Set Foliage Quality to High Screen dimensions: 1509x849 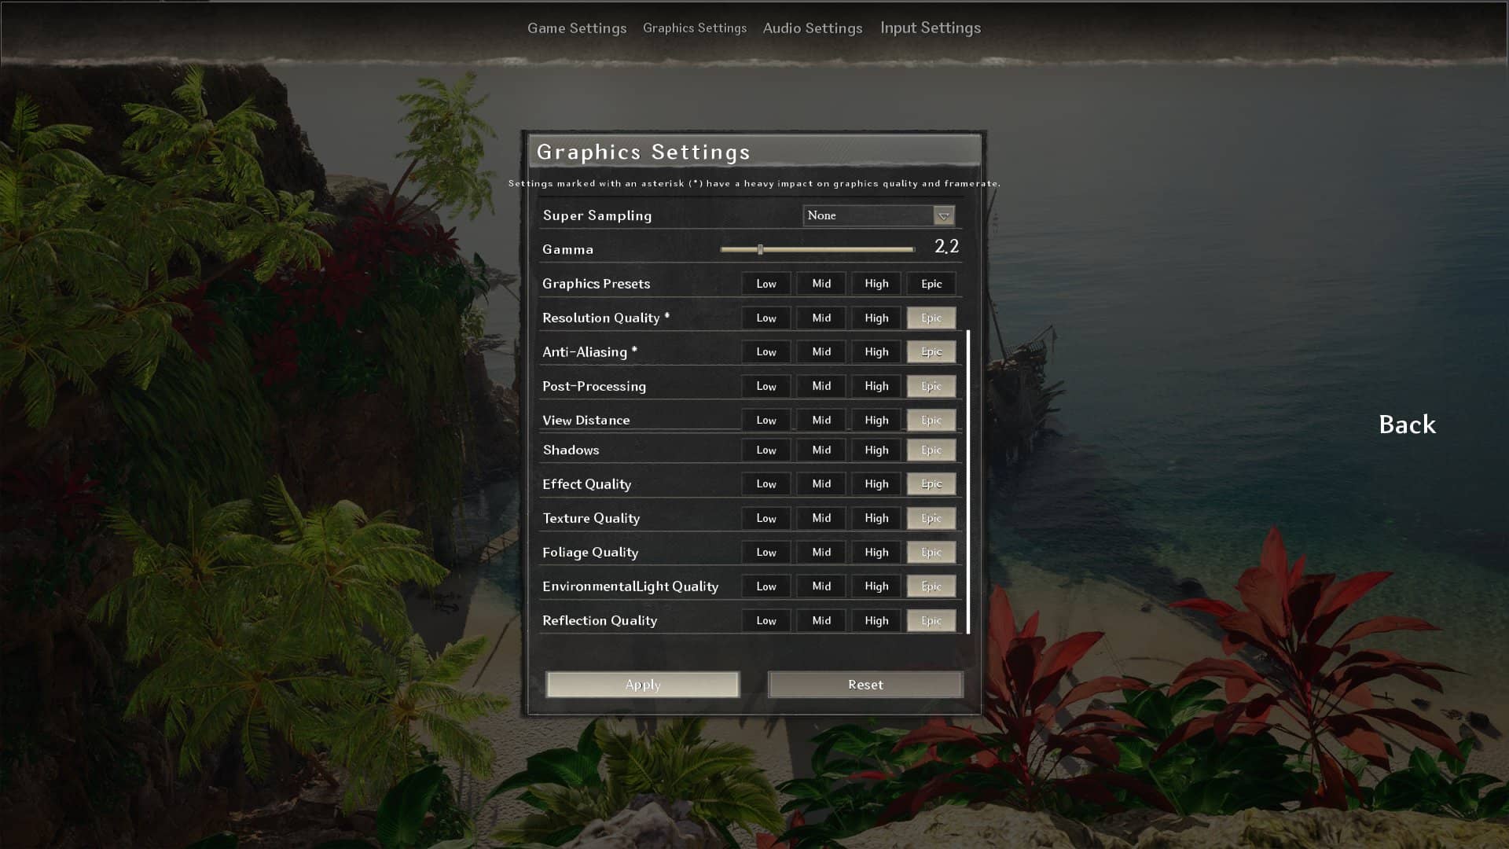[x=876, y=552]
